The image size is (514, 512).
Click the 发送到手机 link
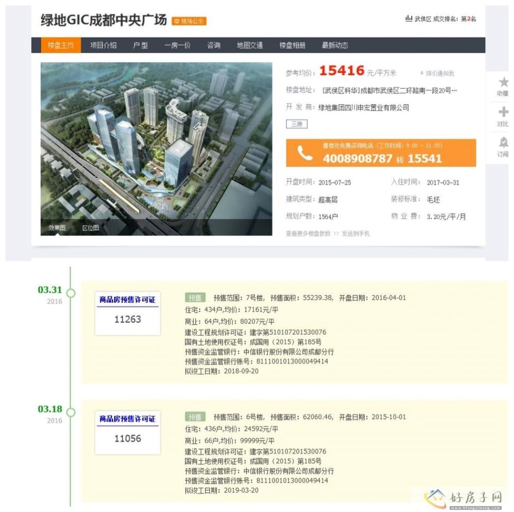tap(355, 234)
